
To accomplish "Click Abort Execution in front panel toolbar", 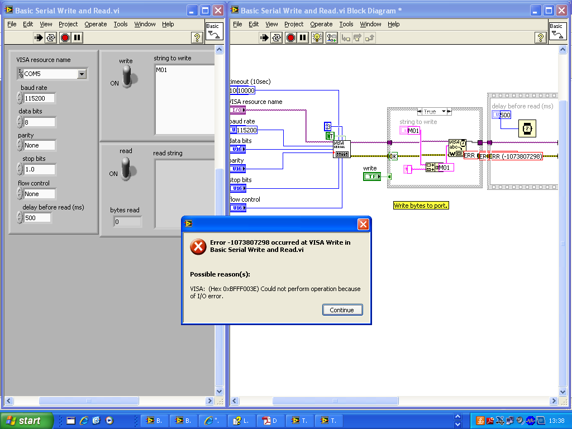I will (65, 37).
